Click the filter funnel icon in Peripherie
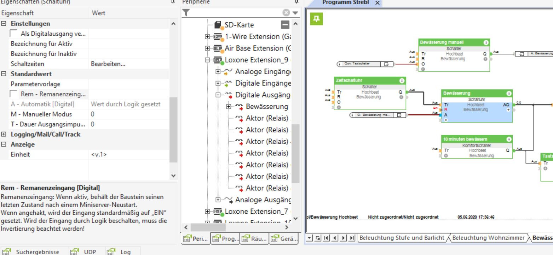Image resolution: width=553 pixels, height=255 pixels. 185,13
